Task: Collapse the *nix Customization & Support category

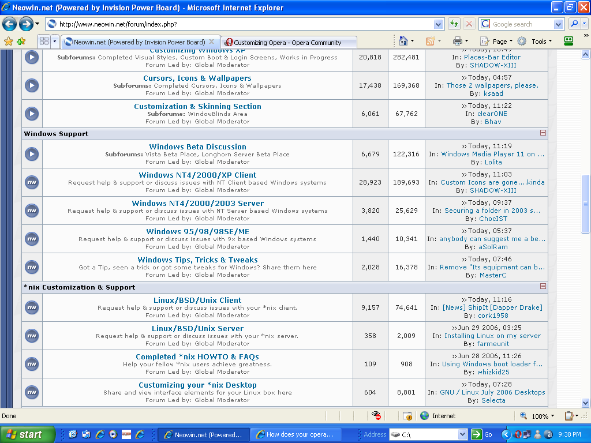Action: point(543,286)
